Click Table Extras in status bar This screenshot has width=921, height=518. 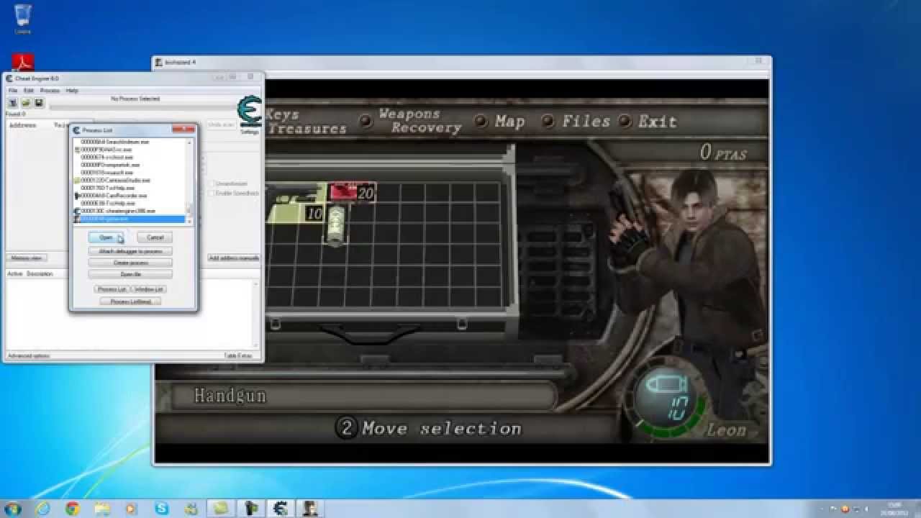point(238,355)
